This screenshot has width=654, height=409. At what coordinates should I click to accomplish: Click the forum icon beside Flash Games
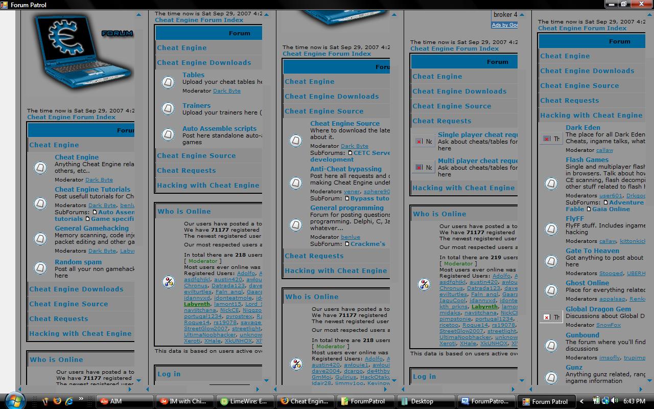click(551, 183)
